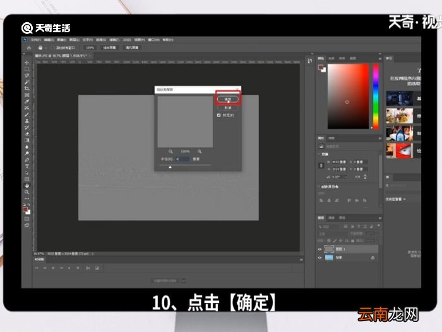This screenshot has width=442, height=332.
Task: Open the Edit Toolbar ellipsis menu
Action: coord(27,199)
